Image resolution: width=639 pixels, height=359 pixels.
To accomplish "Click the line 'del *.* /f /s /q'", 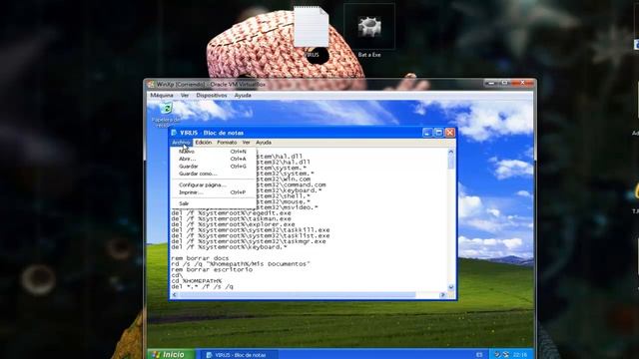I will click(202, 286).
